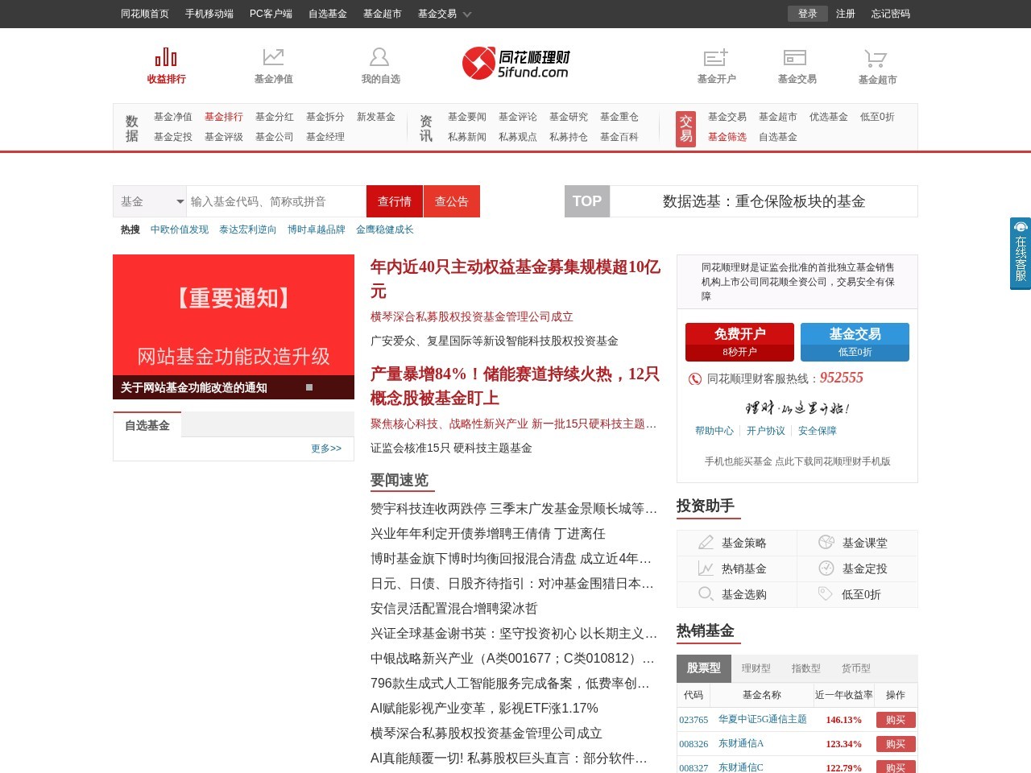Click the fund search input field
The width and height of the screenshot is (1031, 773).
[x=274, y=201]
